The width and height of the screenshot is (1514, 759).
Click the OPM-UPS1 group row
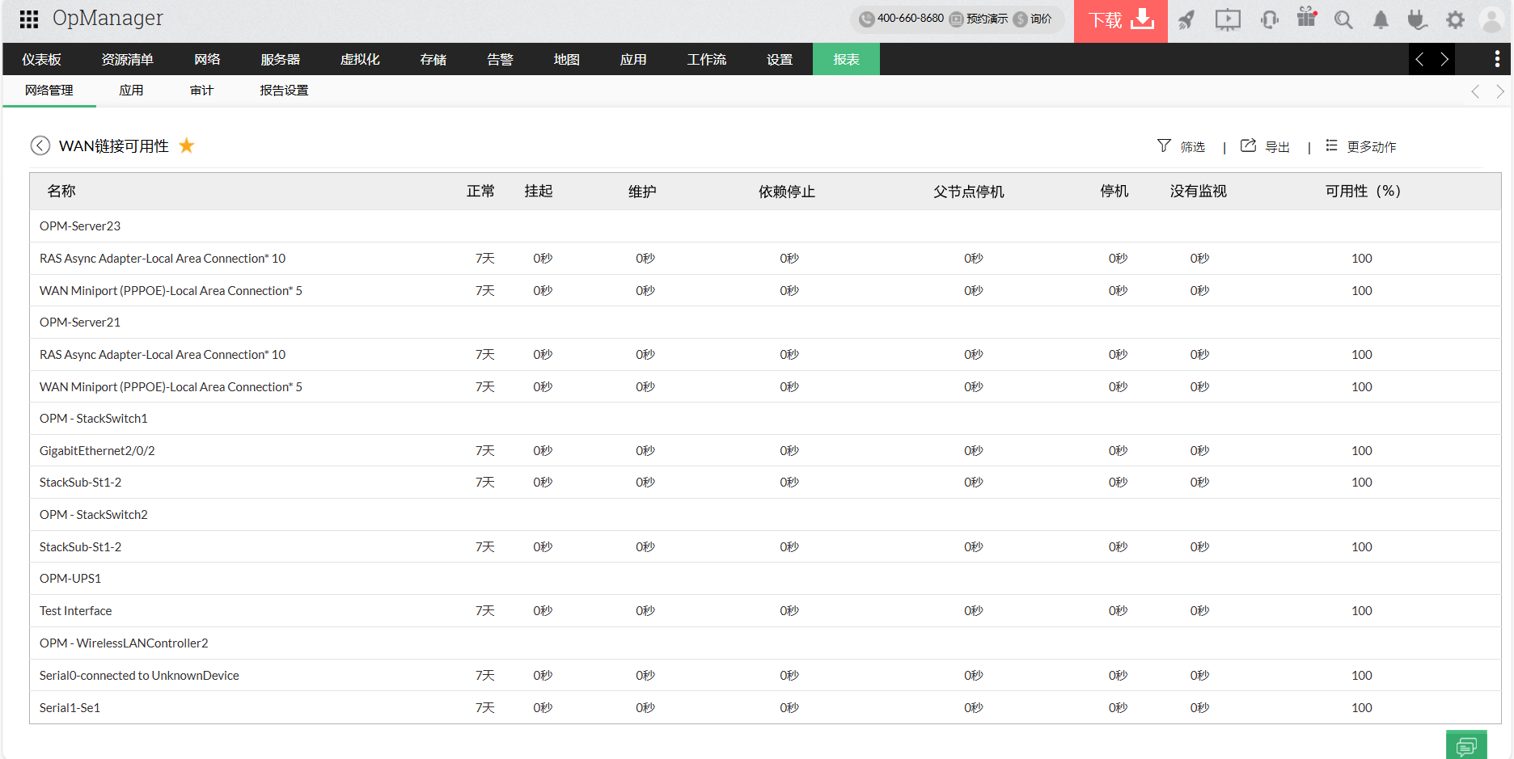point(765,579)
